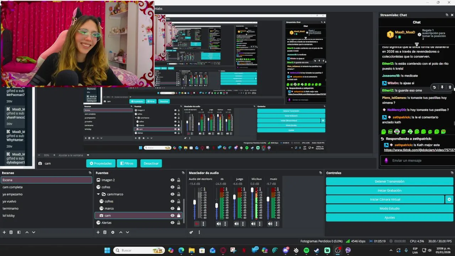Open OBS Studio taskbar icon
This screenshot has height=256, width=455.
tap(338, 250)
